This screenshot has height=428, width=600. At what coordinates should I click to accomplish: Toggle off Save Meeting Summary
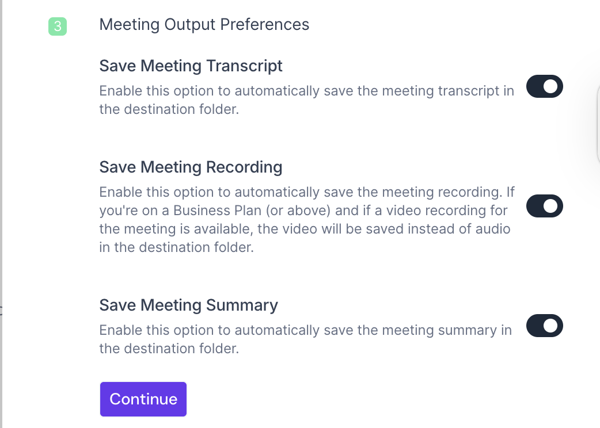544,326
